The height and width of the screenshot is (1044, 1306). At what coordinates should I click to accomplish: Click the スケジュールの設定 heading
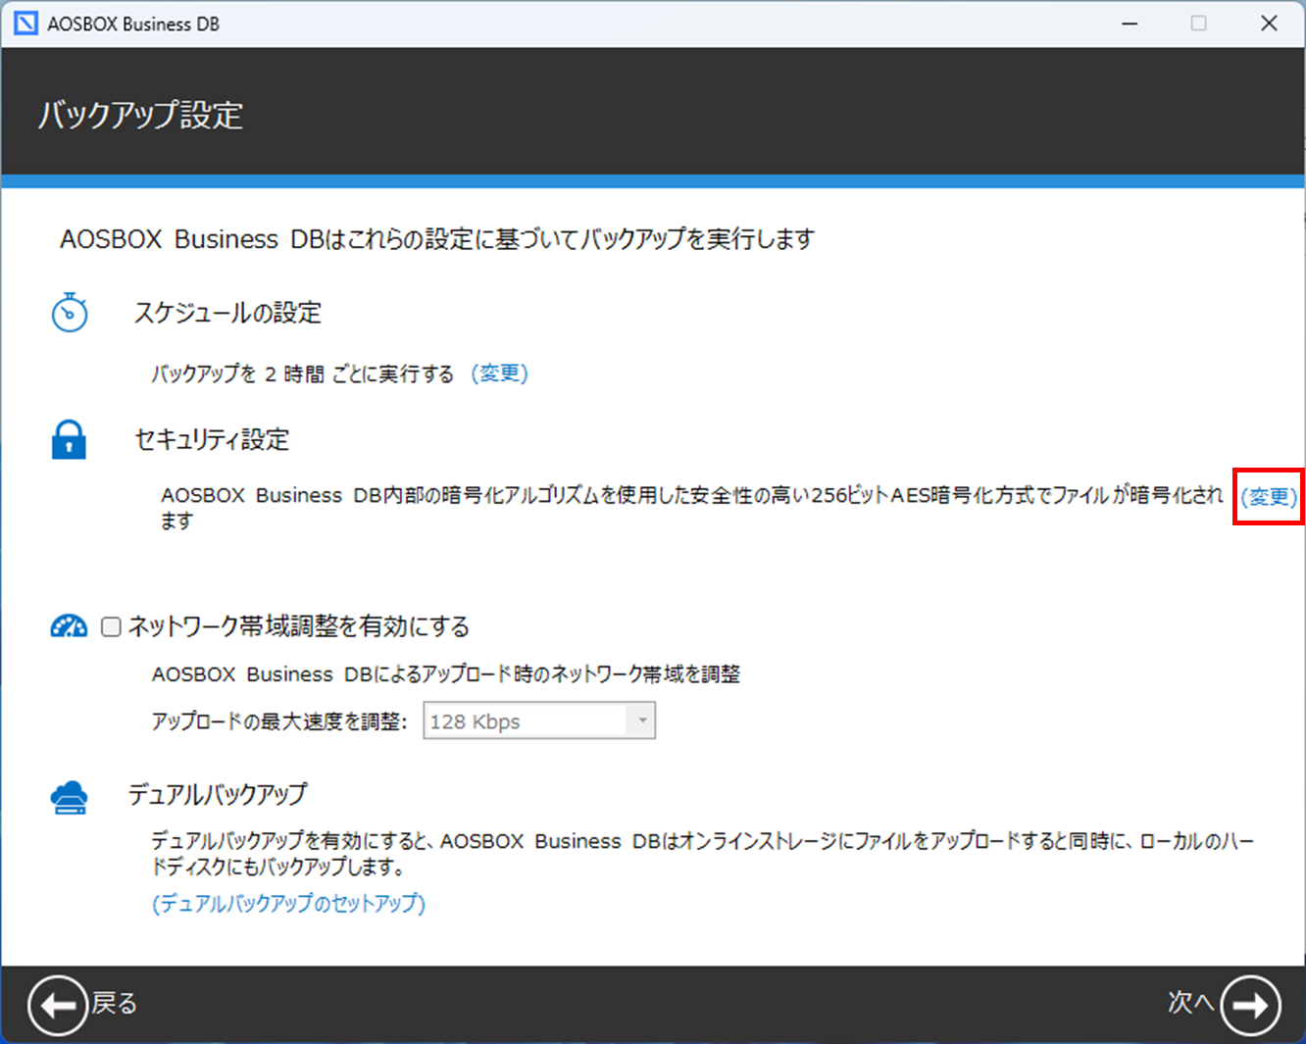click(227, 313)
